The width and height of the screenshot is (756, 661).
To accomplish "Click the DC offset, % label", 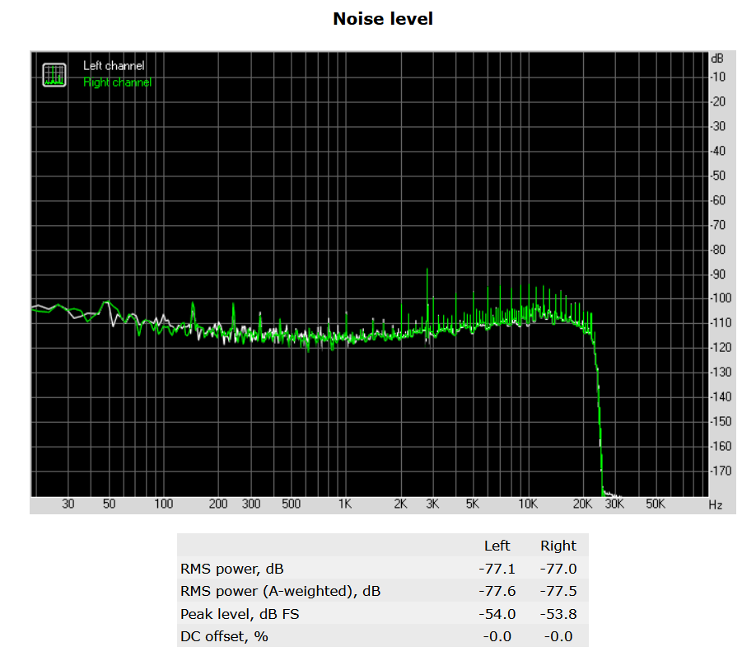I will click(x=224, y=636).
